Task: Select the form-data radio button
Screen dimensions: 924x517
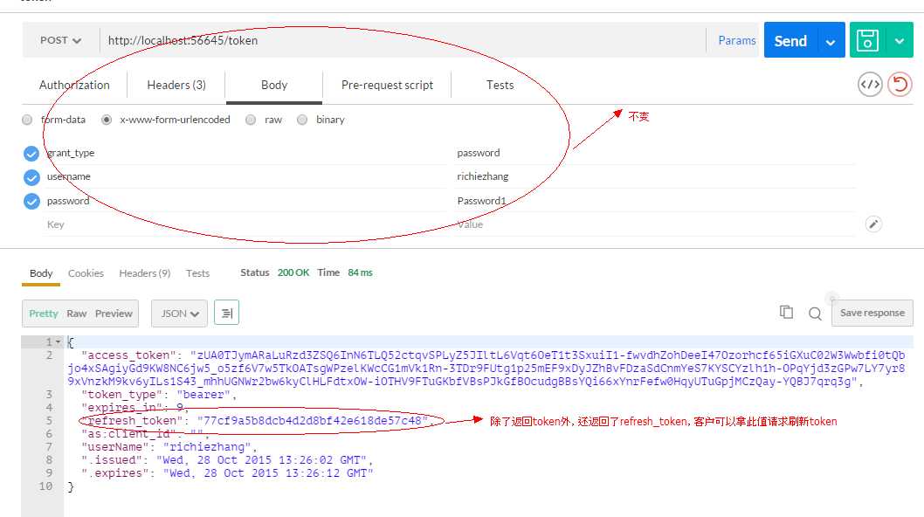Action: [27, 120]
